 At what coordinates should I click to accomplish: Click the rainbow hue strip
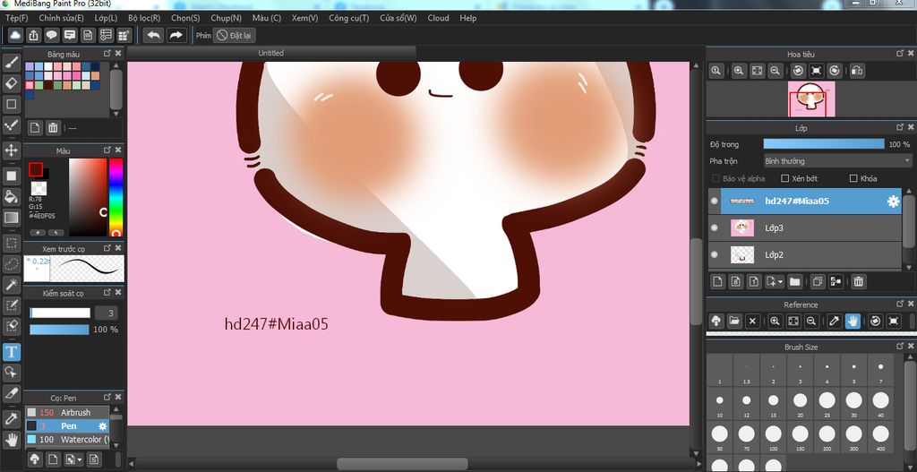116,197
